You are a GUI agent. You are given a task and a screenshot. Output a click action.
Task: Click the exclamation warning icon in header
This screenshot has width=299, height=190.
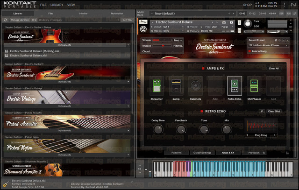click(285, 5)
